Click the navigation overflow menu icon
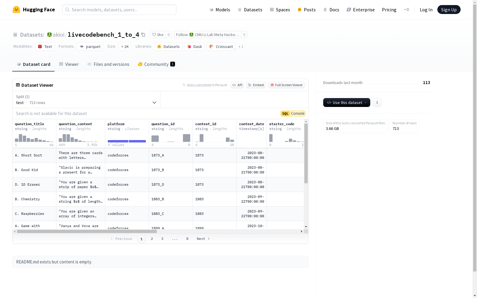The width and height of the screenshot is (477, 298). [406, 10]
